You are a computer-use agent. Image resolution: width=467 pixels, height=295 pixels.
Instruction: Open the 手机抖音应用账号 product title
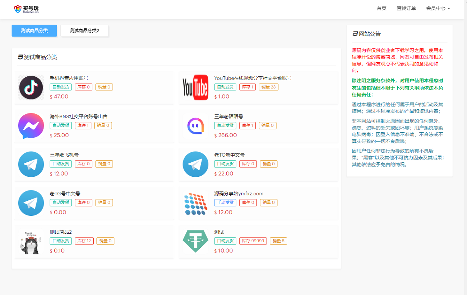(69, 78)
